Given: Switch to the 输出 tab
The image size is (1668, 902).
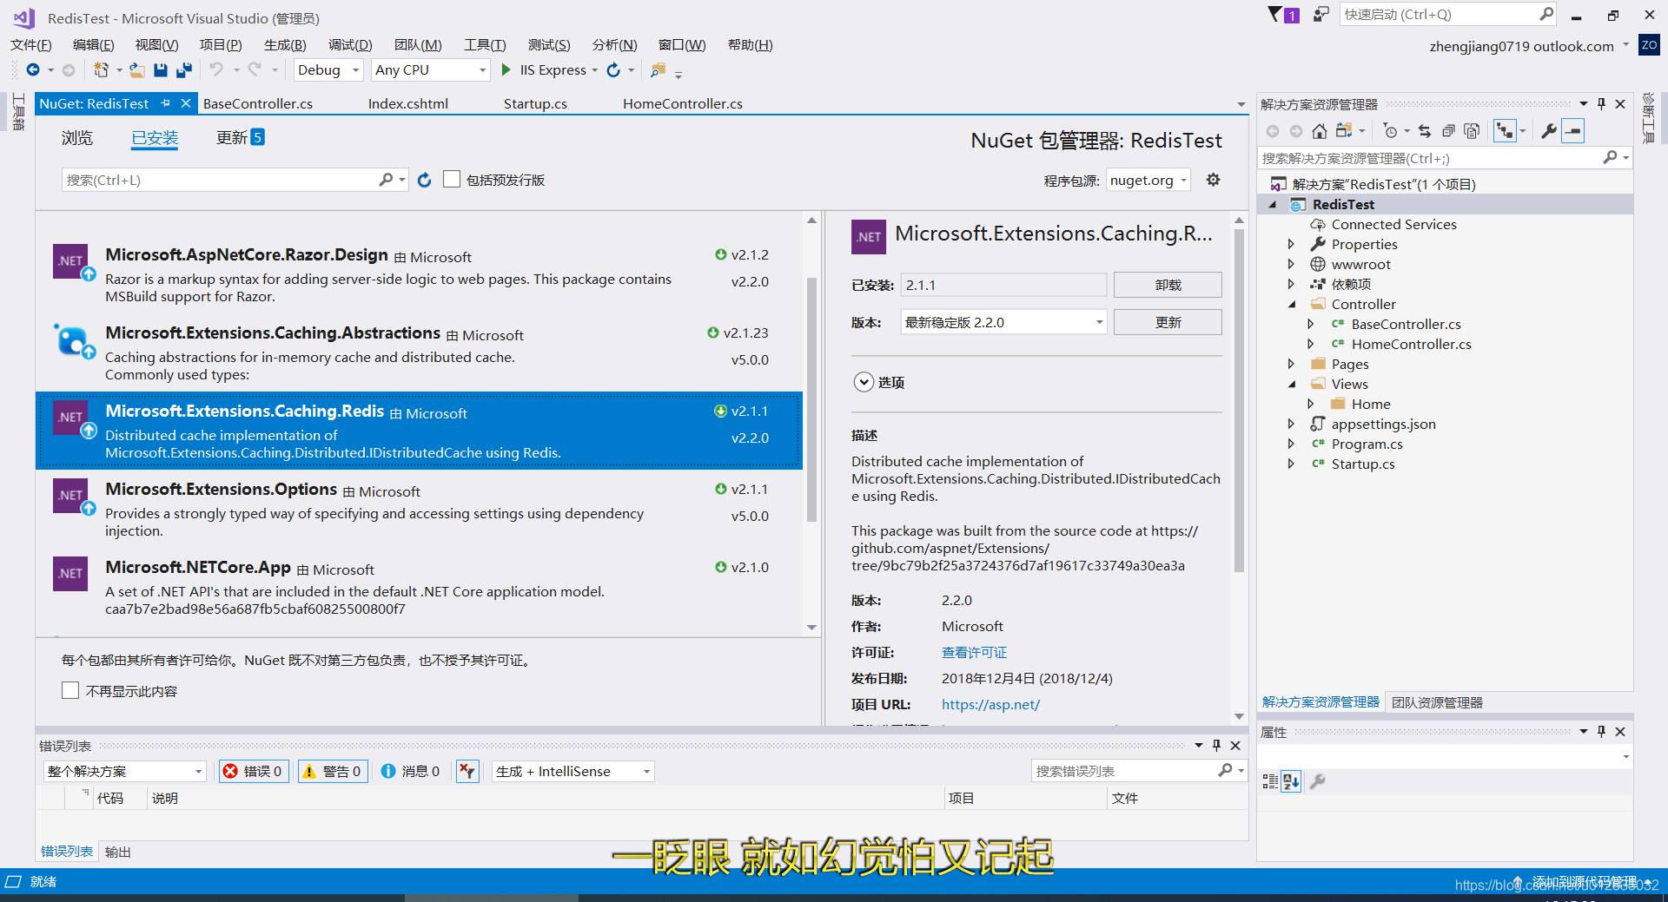Looking at the screenshot, I should [118, 852].
